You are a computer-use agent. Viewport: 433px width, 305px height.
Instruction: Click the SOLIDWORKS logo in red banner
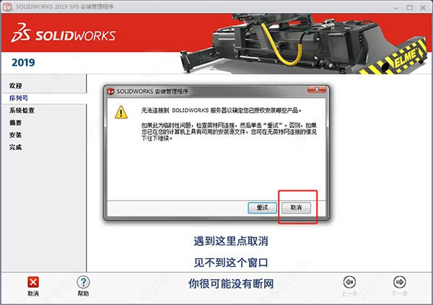64,33
